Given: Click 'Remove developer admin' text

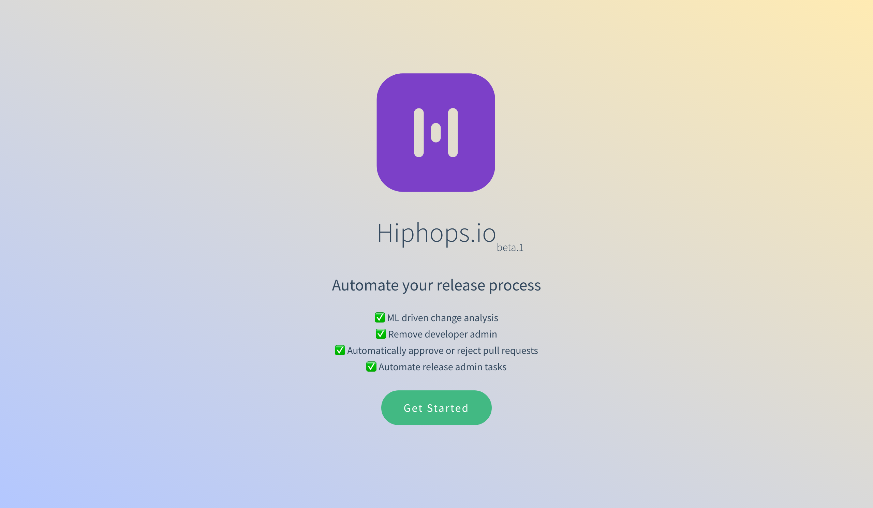Looking at the screenshot, I should (442, 334).
